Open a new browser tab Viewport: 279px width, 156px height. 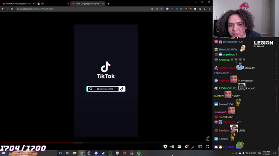pyautogui.click(x=109, y=4)
